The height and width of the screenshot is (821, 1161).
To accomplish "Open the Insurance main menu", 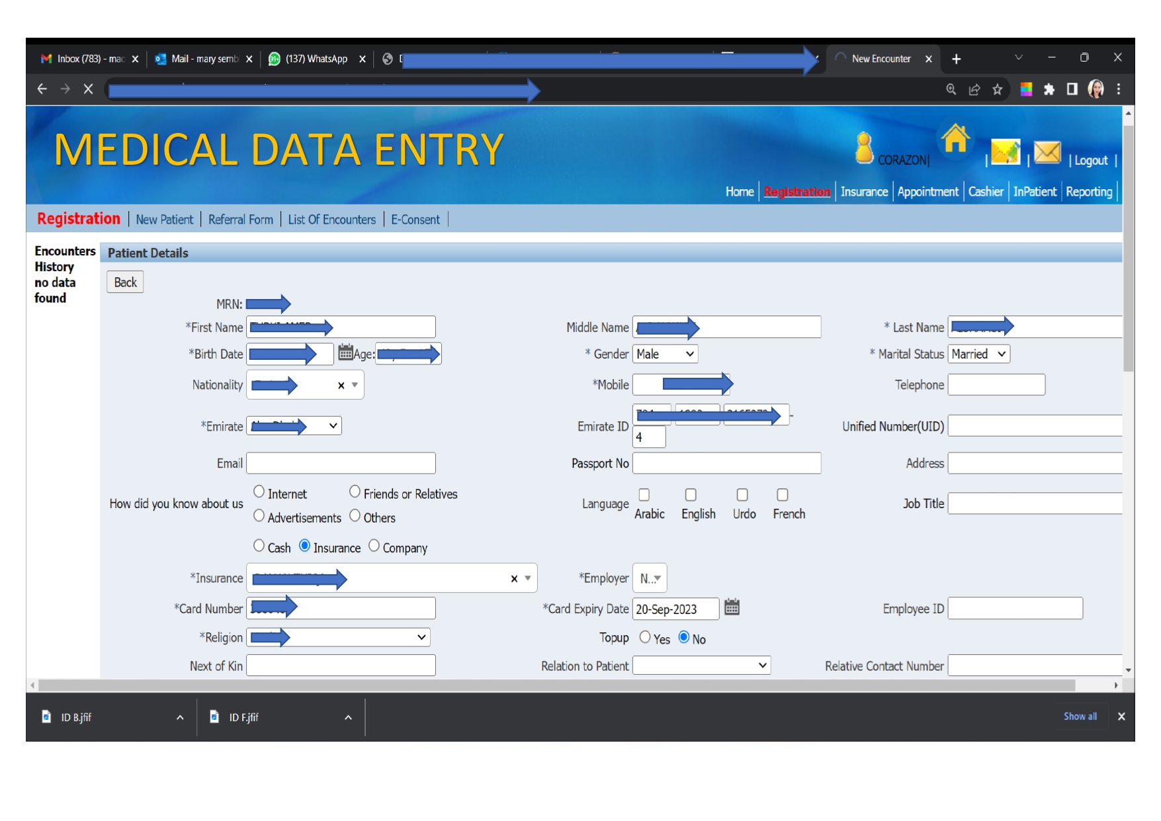I will coord(864,192).
